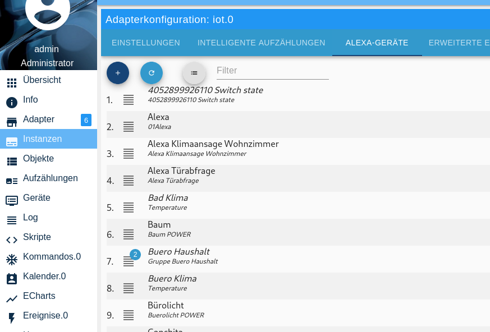Select Alexa Türabfrage device name
The height and width of the screenshot is (332, 490).
click(x=181, y=171)
